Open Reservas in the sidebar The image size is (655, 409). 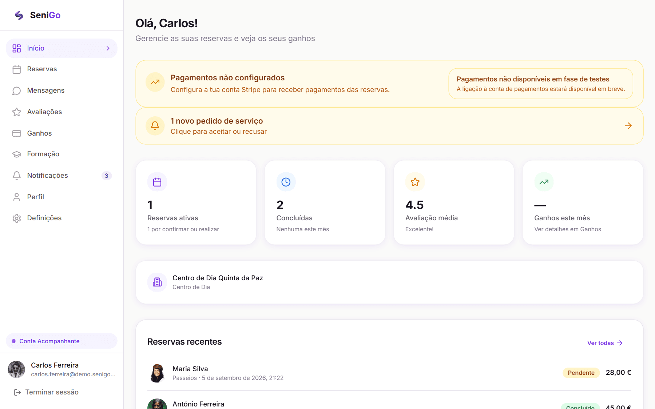(x=61, y=69)
